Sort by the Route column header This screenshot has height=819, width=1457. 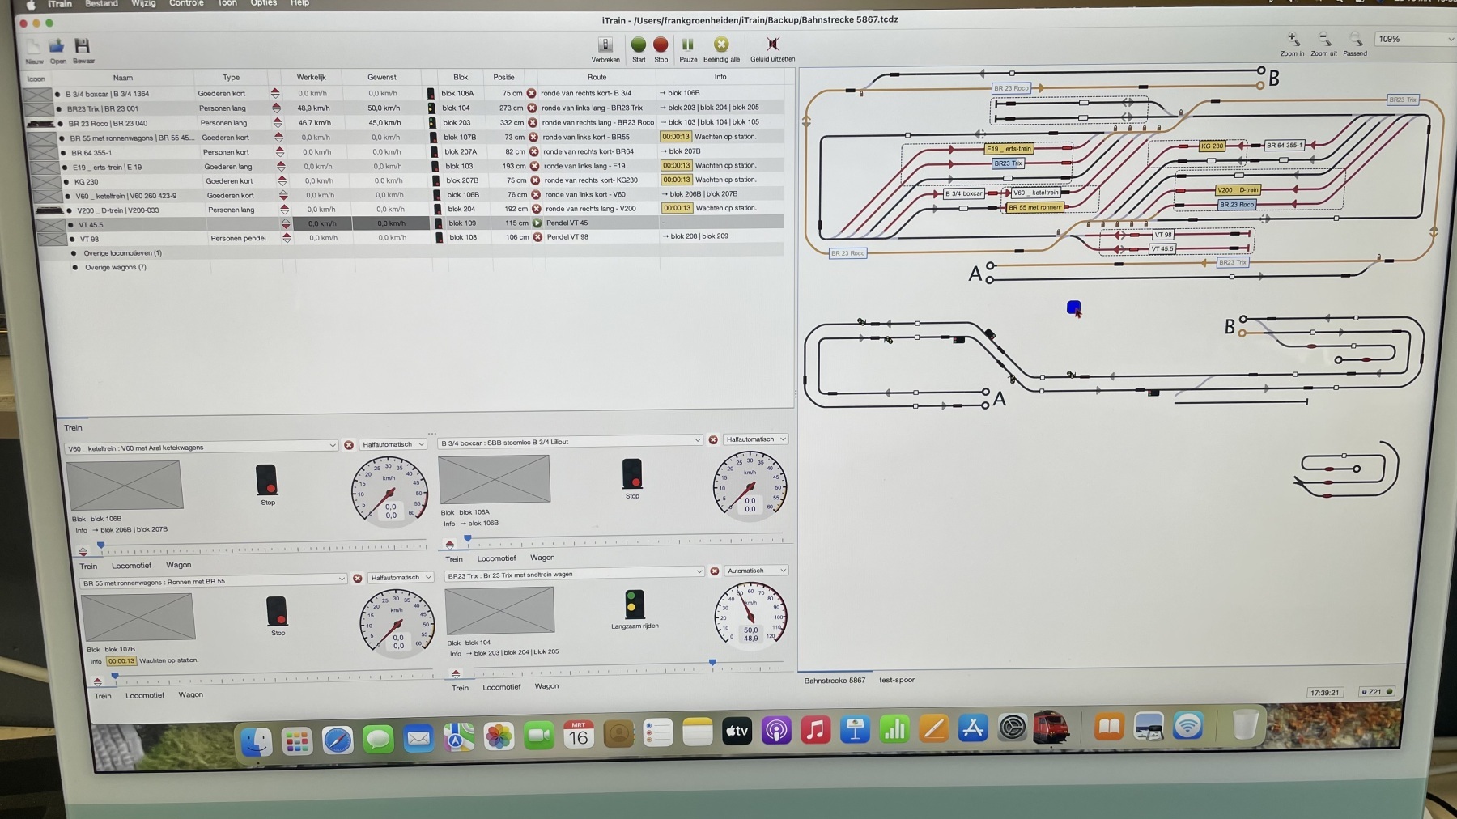pyautogui.click(x=597, y=77)
